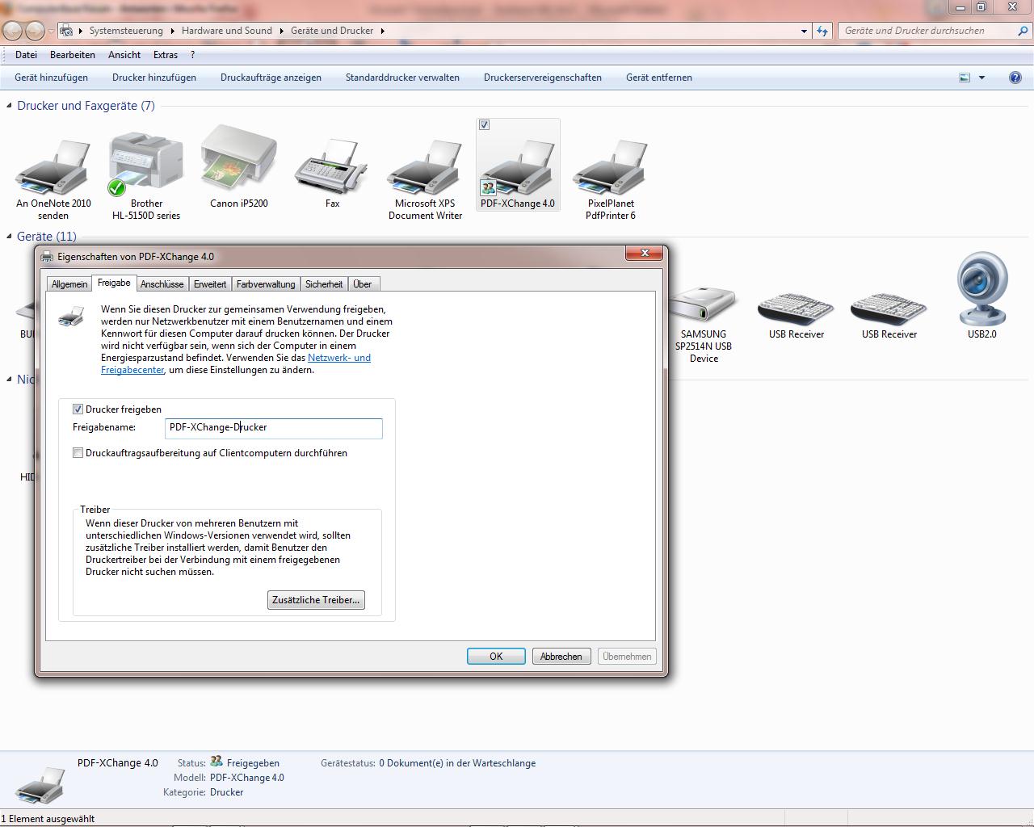
Task: Select the first USB Receiver keyboard icon
Action: point(797,315)
